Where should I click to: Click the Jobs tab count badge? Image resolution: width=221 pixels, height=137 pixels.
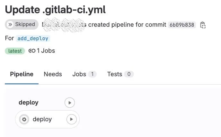93,74
